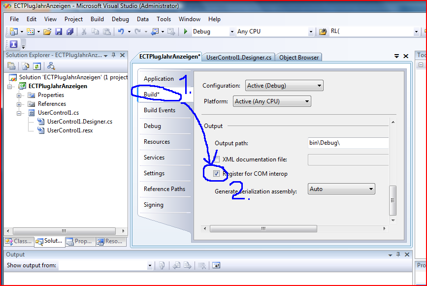Click the New Project toolbar icon
Image resolution: width=427 pixels, height=286 pixels.
pos(14,32)
